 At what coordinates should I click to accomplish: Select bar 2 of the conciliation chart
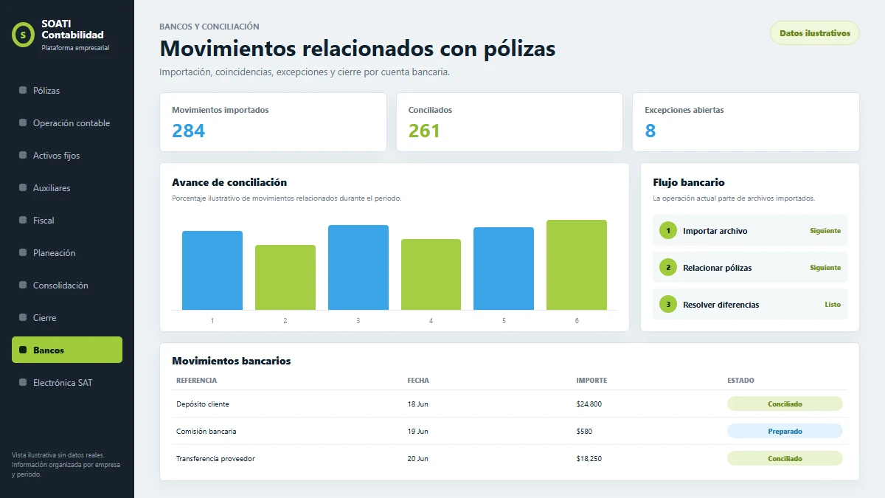(285, 277)
